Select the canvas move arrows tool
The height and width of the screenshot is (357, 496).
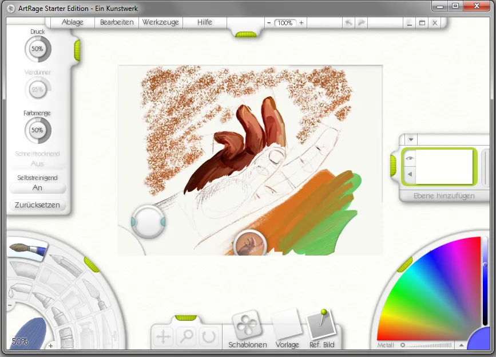(x=164, y=337)
